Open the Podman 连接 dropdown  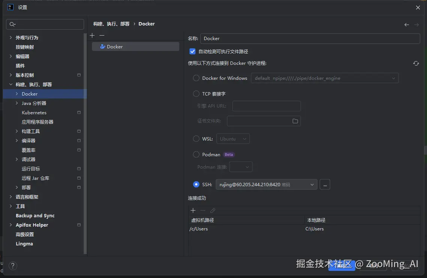241,167
